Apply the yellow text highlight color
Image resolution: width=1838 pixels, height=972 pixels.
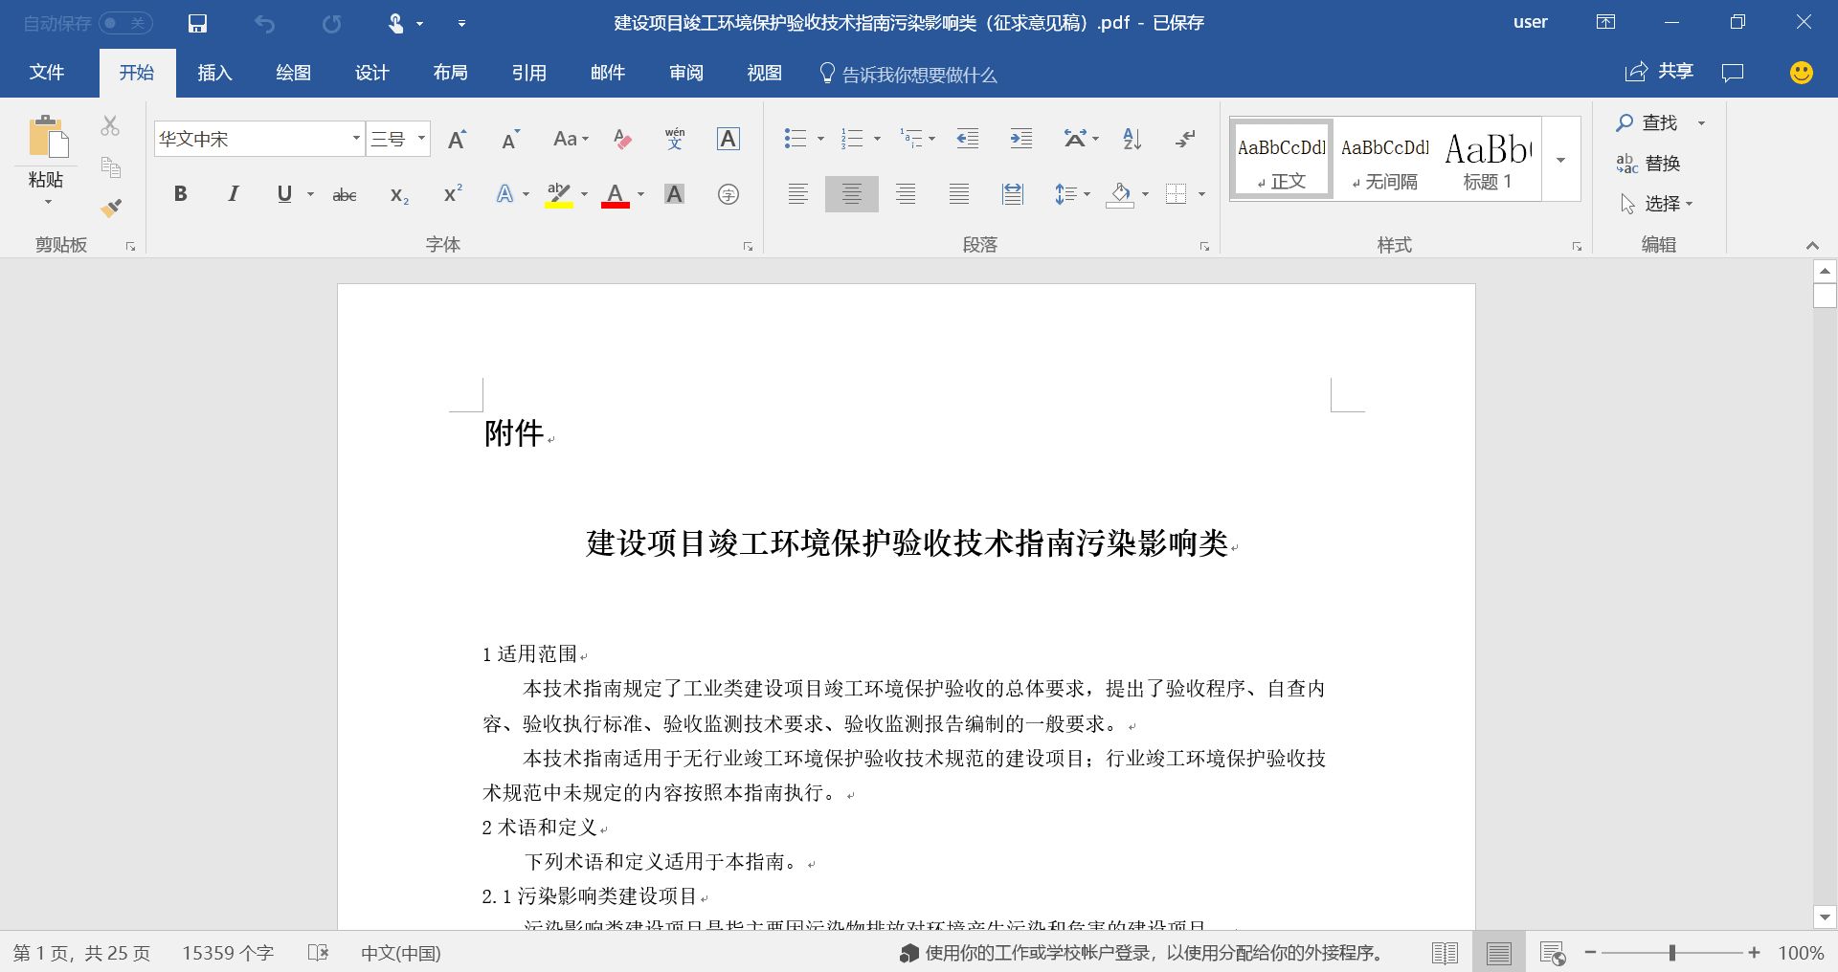(x=559, y=194)
